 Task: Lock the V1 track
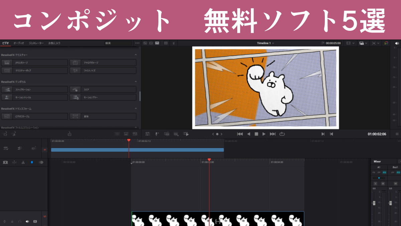click(12, 221)
